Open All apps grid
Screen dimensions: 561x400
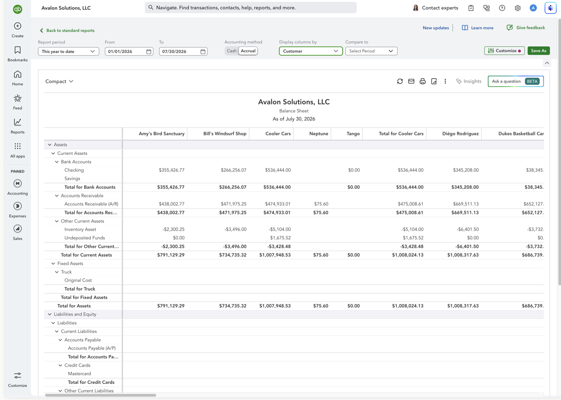click(17, 150)
